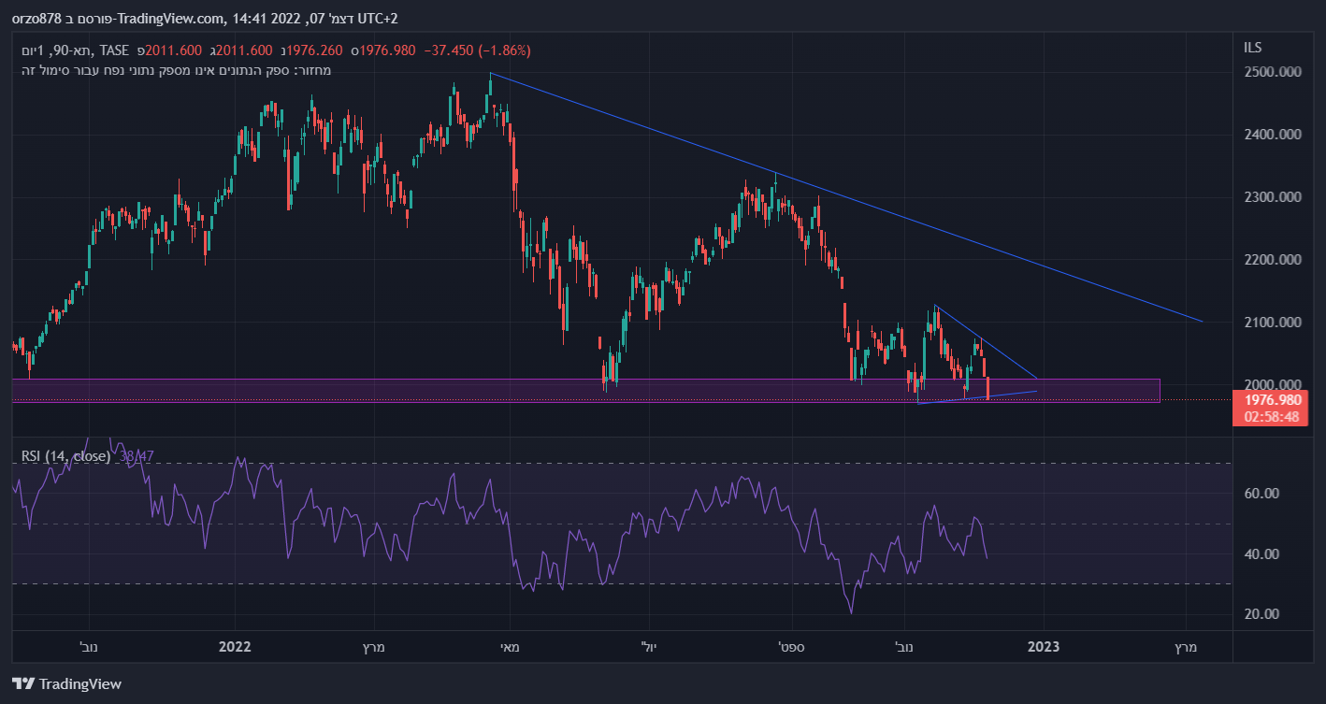
Task: Click the מרץ time label between 2022 and מאי
Action: coord(372,646)
